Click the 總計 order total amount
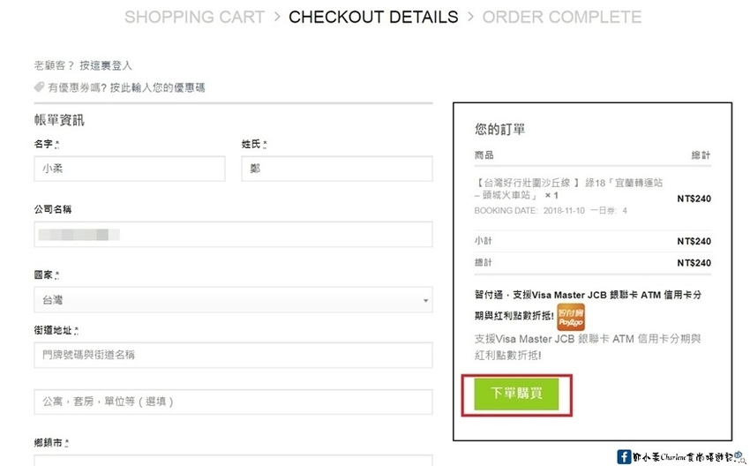The height and width of the screenshot is (466, 750). point(694,262)
